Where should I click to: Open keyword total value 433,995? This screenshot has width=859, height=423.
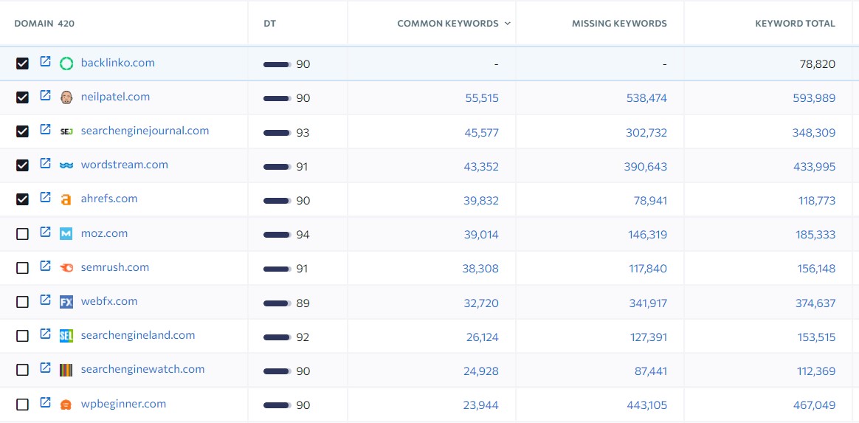[814, 167]
